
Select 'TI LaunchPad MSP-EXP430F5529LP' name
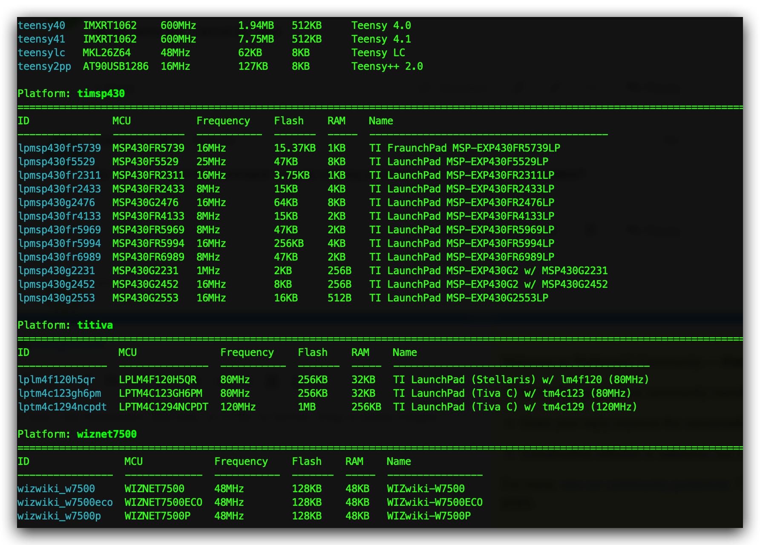coord(459,162)
